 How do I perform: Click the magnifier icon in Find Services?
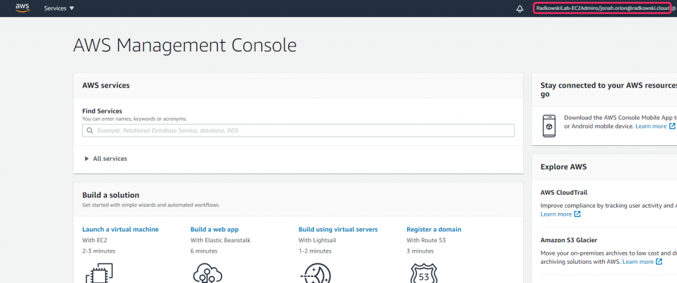[x=90, y=131]
